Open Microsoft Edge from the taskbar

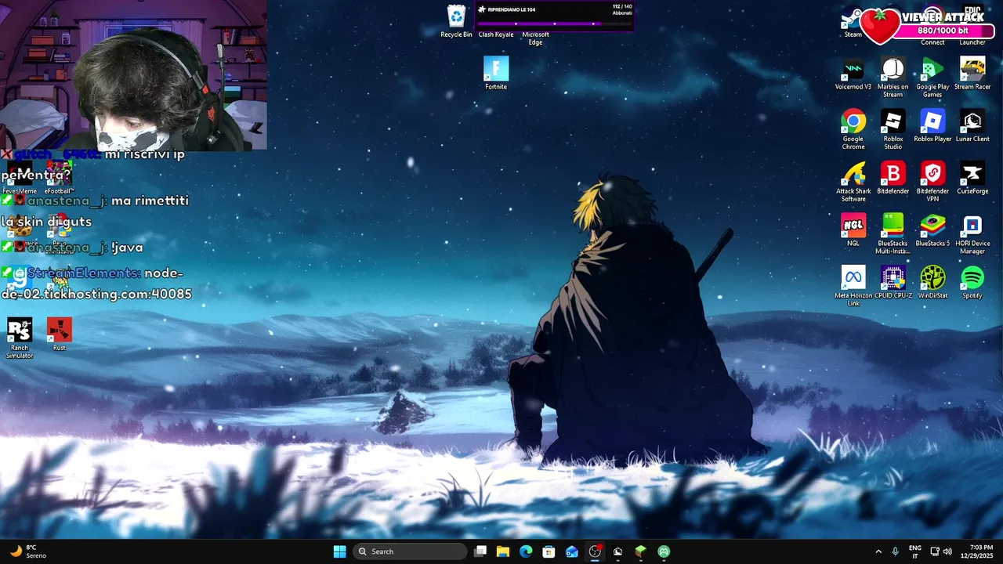click(x=526, y=551)
